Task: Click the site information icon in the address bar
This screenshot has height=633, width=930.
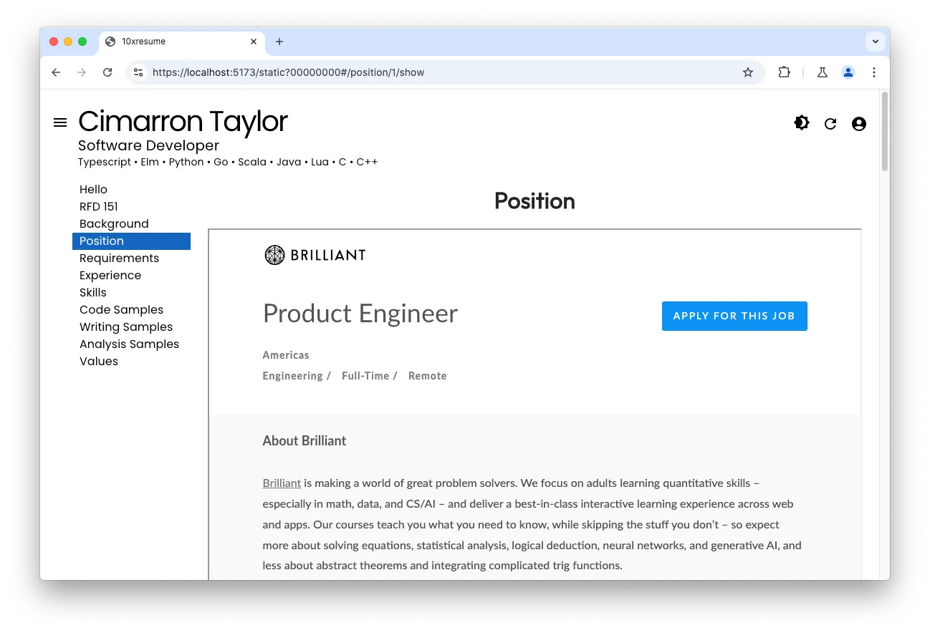Action: click(138, 72)
